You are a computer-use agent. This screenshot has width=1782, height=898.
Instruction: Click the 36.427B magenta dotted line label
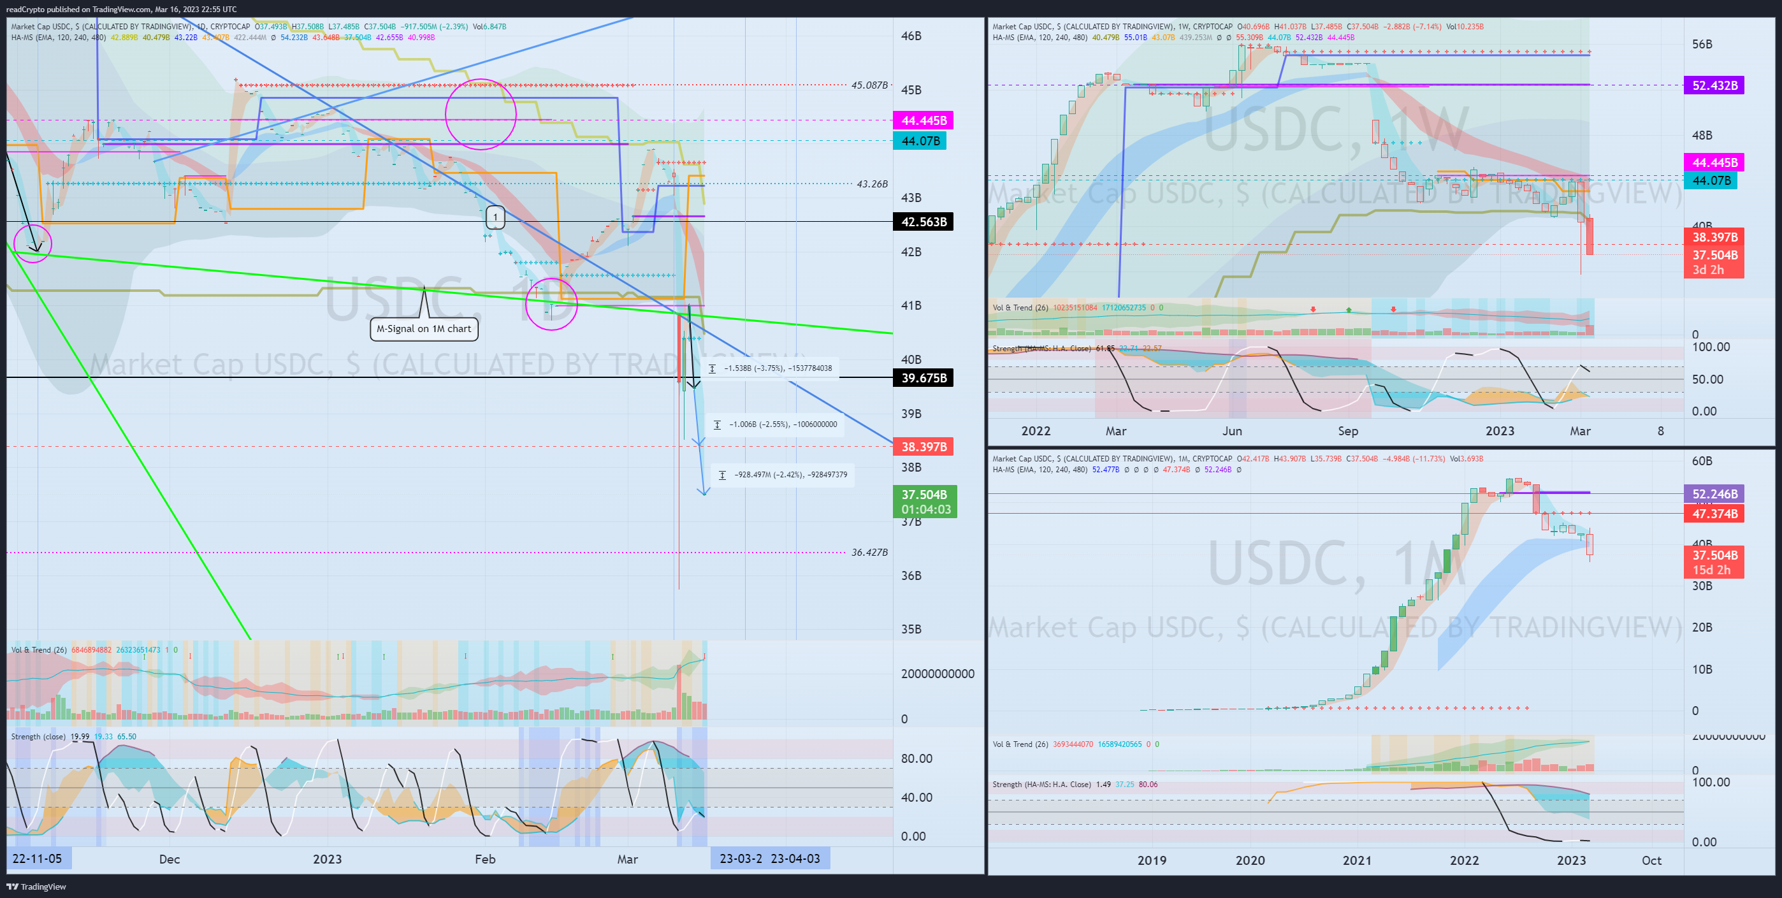[x=869, y=552]
